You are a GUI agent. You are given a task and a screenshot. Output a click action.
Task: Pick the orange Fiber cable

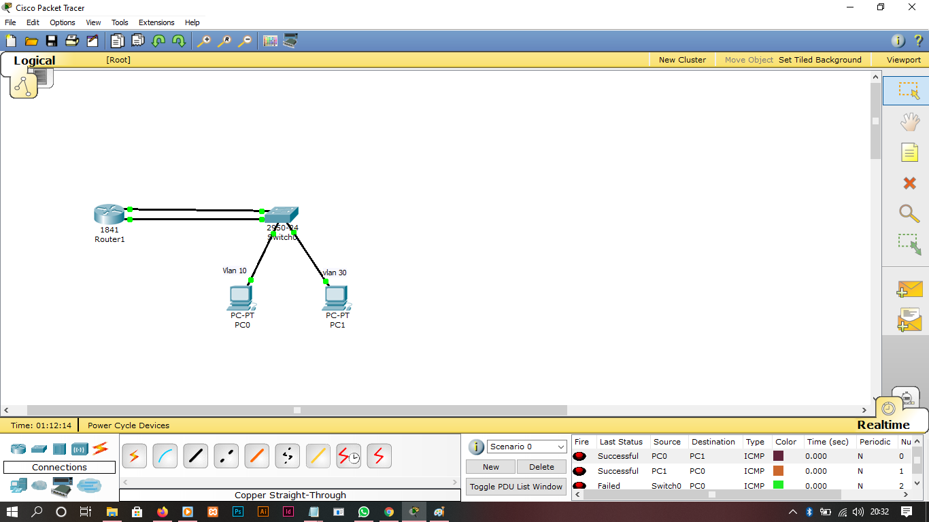pyautogui.click(x=256, y=456)
